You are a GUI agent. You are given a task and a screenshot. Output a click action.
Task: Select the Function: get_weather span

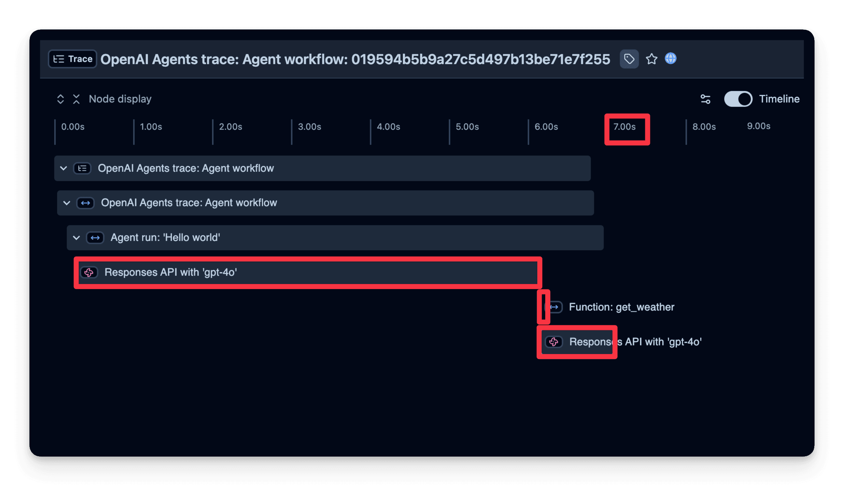coord(621,307)
